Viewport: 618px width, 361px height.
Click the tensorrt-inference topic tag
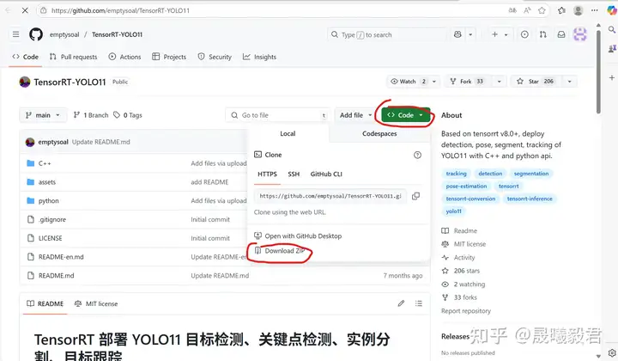pyautogui.click(x=530, y=199)
